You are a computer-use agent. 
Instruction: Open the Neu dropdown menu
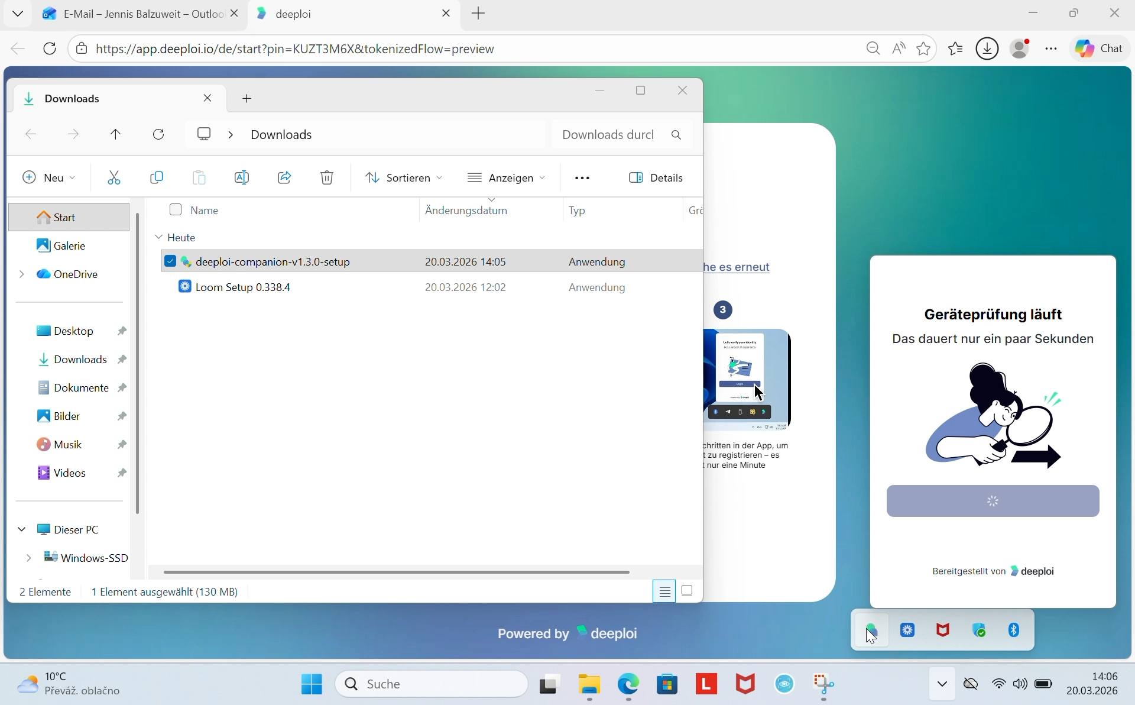click(x=49, y=177)
